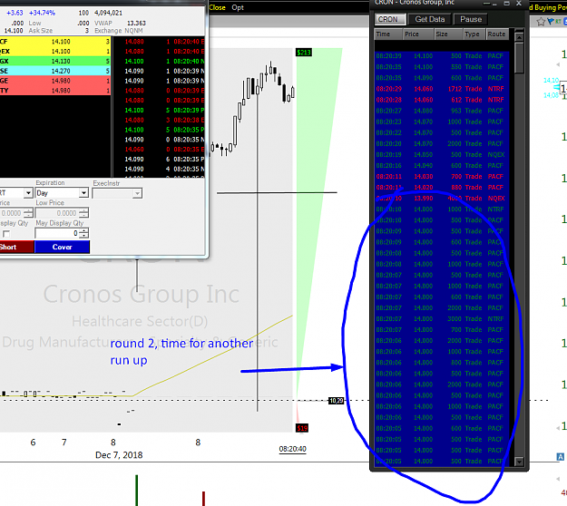Sort by the Size column header
This screenshot has width=567, height=506.
coord(448,34)
